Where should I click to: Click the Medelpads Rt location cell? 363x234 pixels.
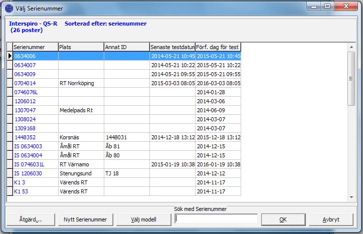coord(81,110)
